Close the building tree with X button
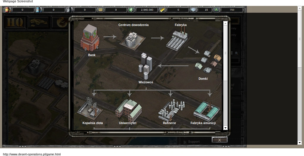 [x=219, y=140]
